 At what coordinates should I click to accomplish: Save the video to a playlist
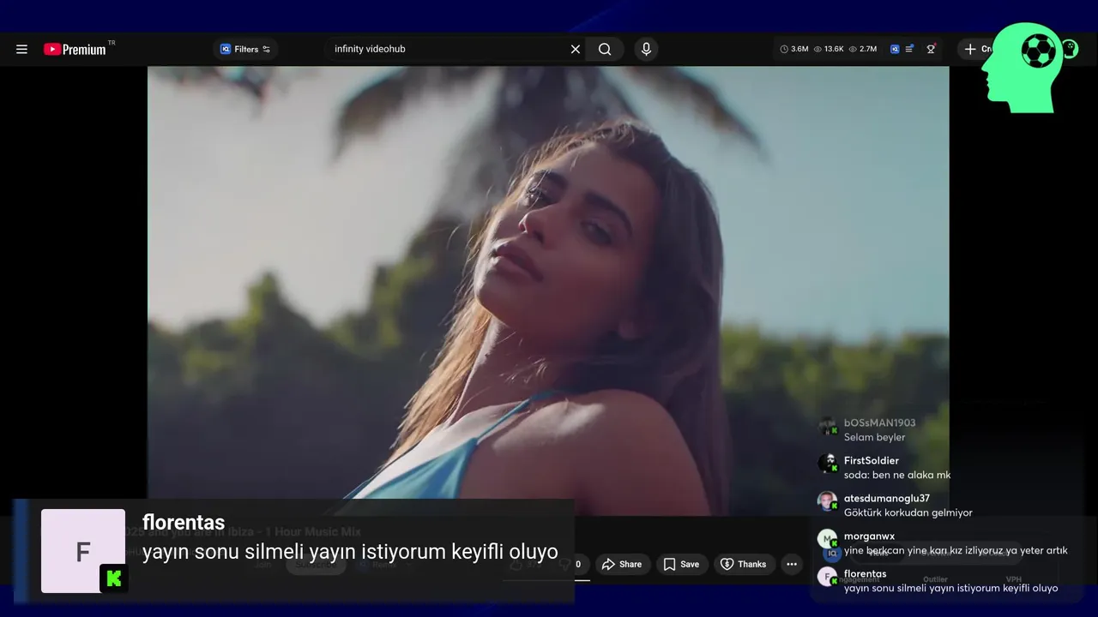point(681,564)
